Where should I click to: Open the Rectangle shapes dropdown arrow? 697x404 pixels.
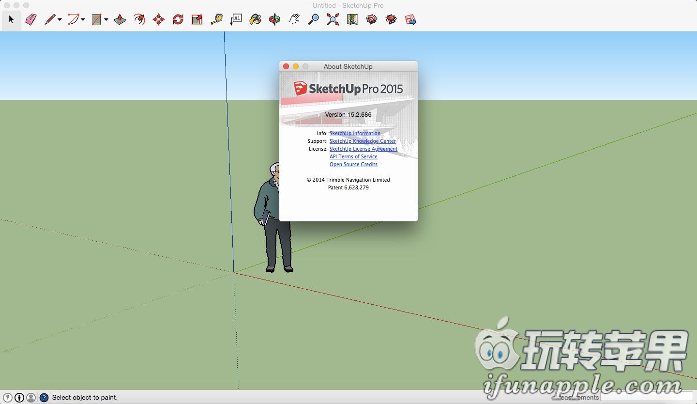(x=106, y=20)
